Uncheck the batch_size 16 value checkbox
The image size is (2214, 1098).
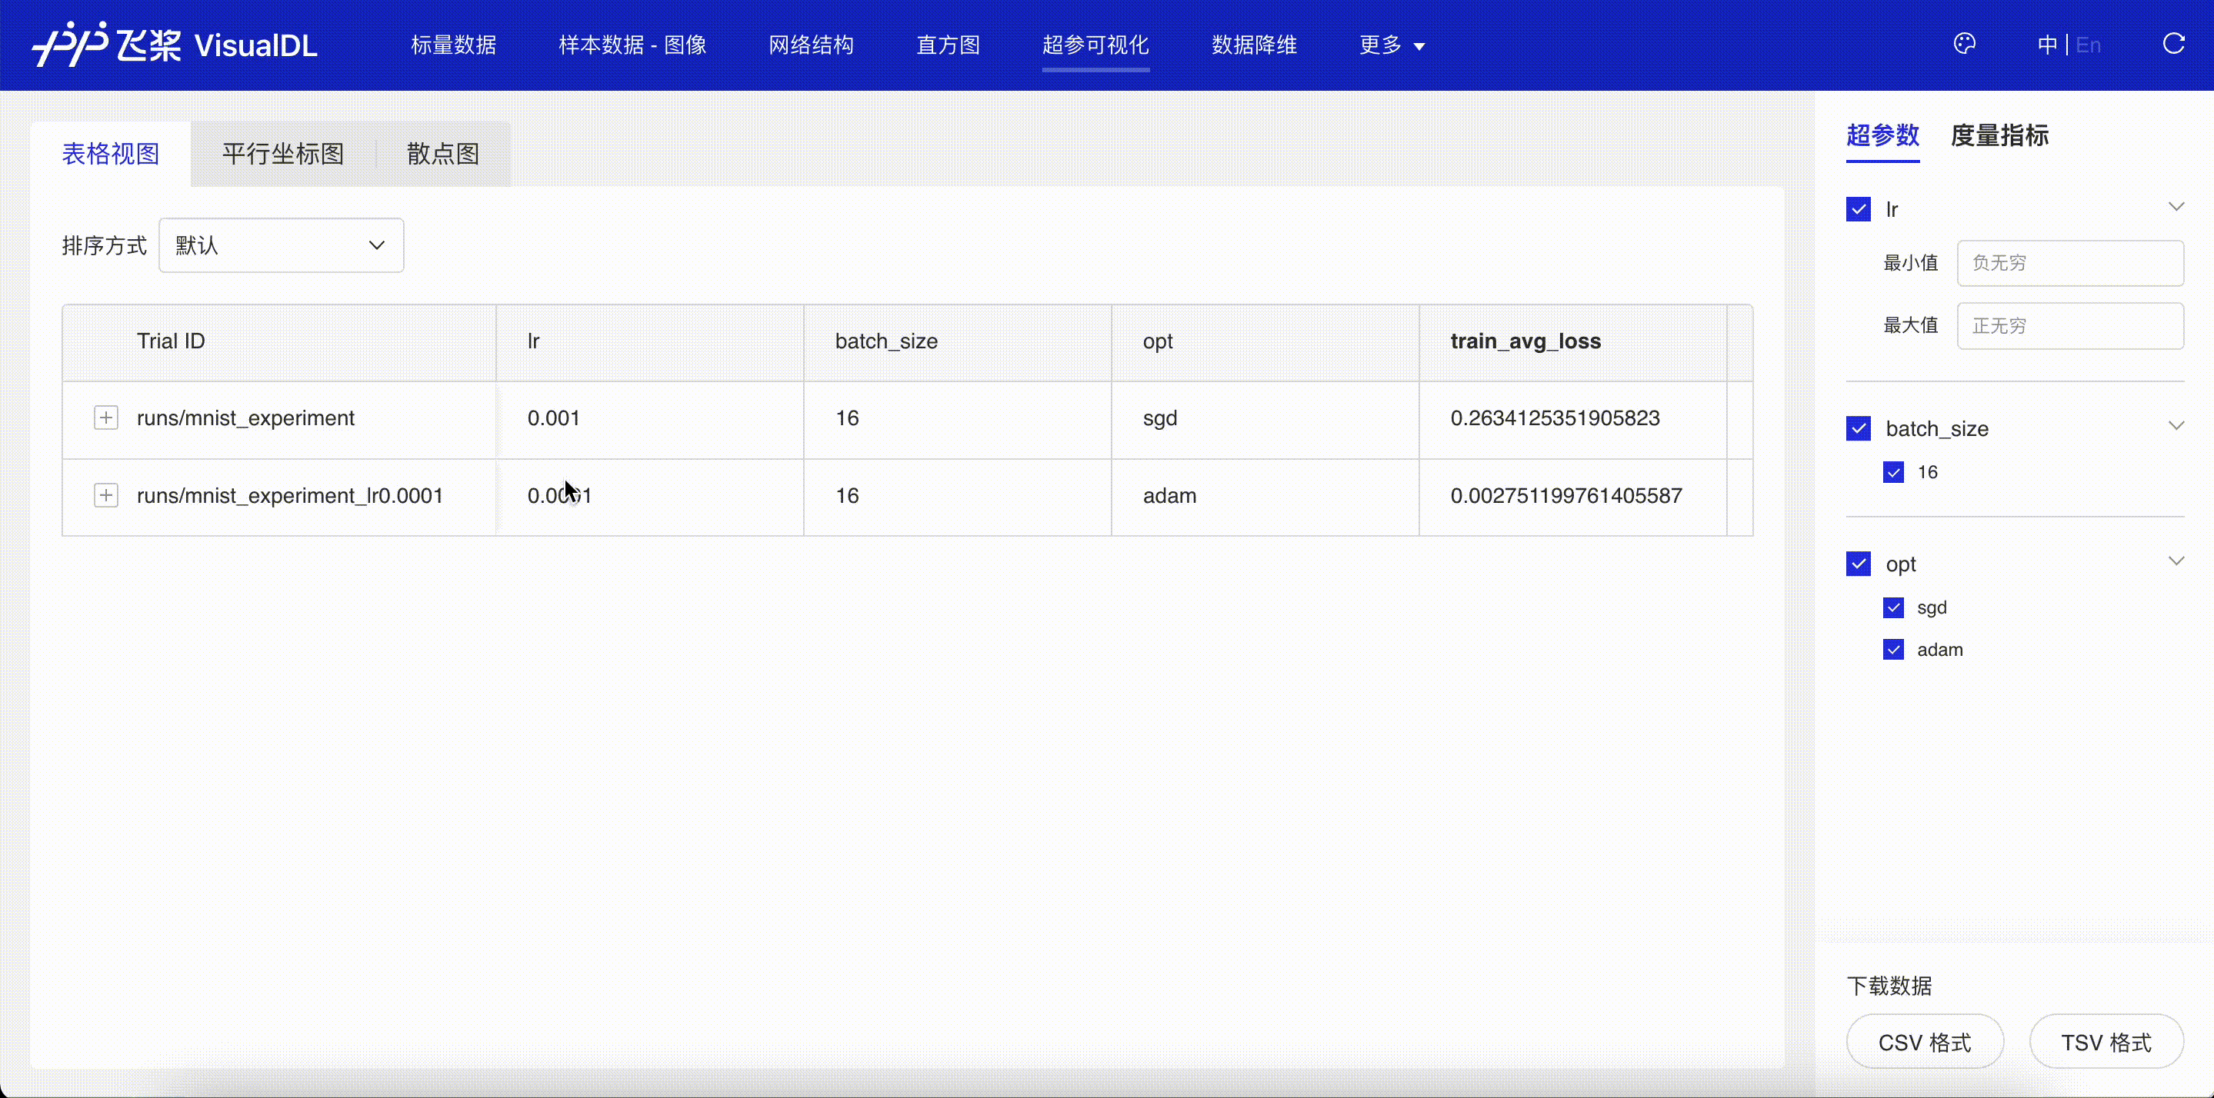coord(1893,473)
